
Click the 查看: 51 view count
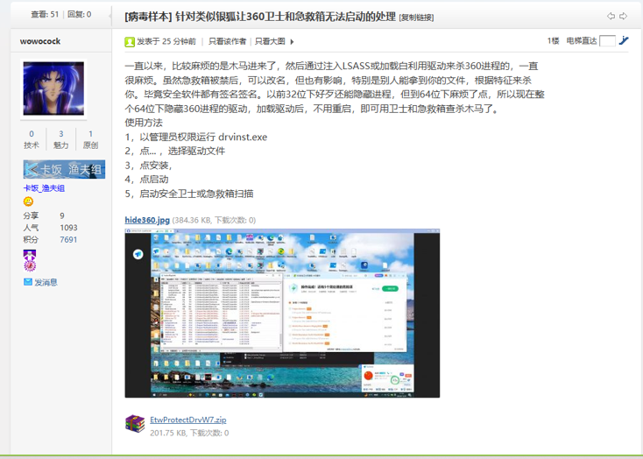[45, 14]
